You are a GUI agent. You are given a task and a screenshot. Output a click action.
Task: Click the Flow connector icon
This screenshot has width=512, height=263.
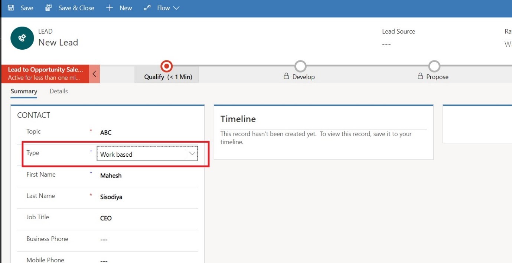point(147,8)
